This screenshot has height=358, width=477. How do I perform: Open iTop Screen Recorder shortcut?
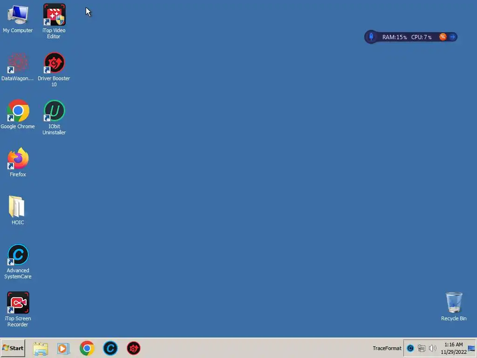pyautogui.click(x=18, y=310)
